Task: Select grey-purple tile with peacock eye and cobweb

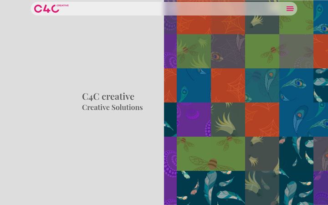Action: (228, 51)
